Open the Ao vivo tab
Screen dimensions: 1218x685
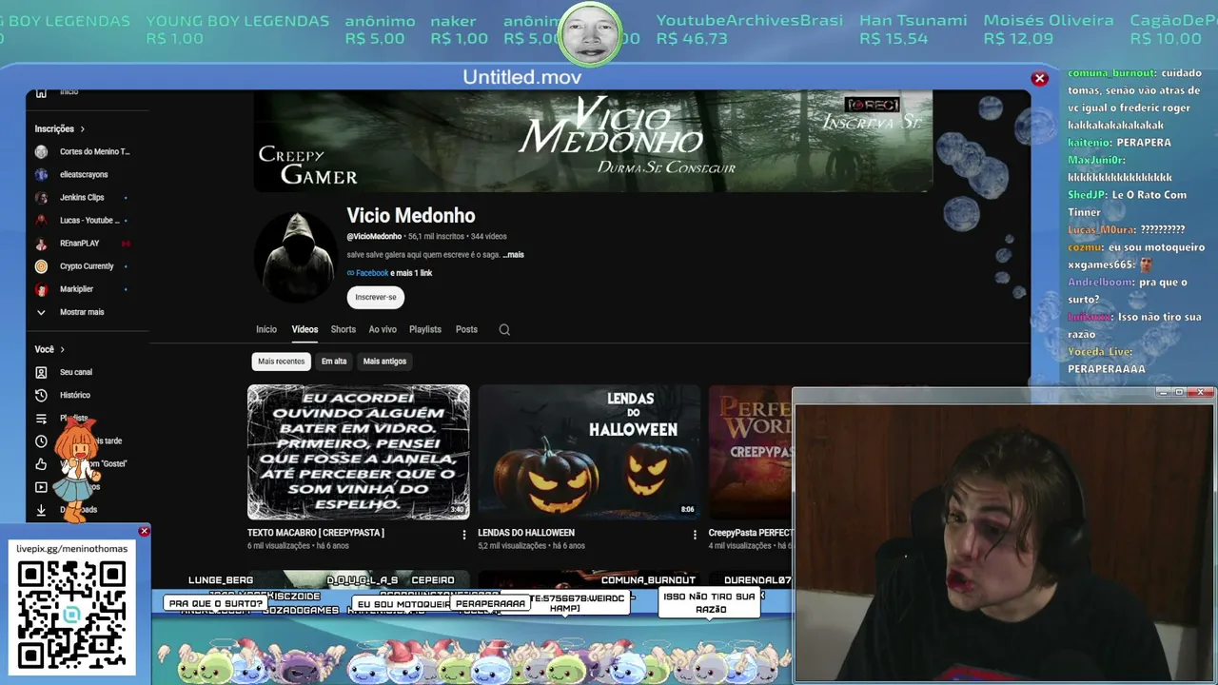[383, 330]
